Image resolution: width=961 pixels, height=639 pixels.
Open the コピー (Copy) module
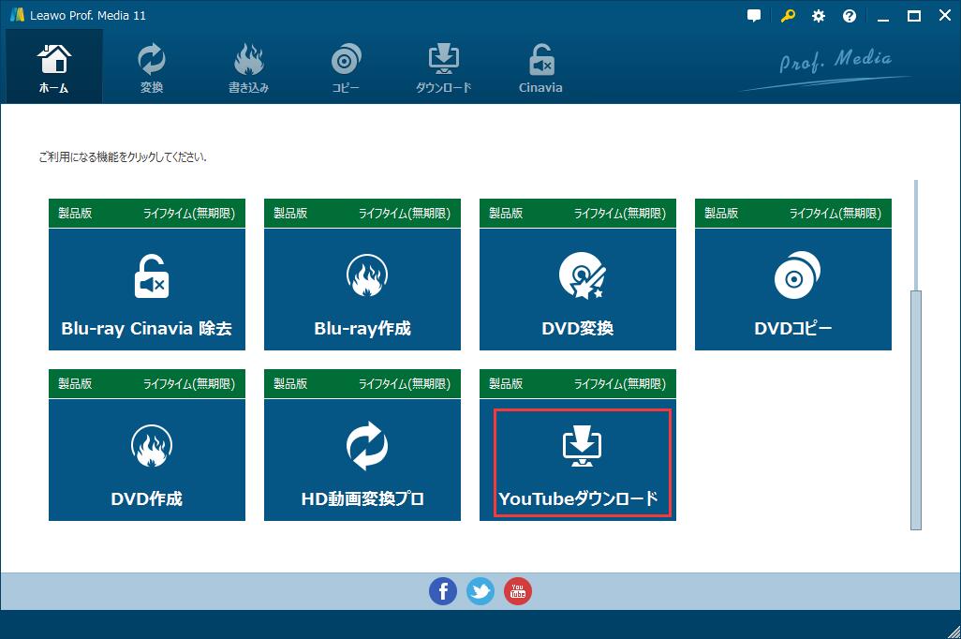(346, 66)
